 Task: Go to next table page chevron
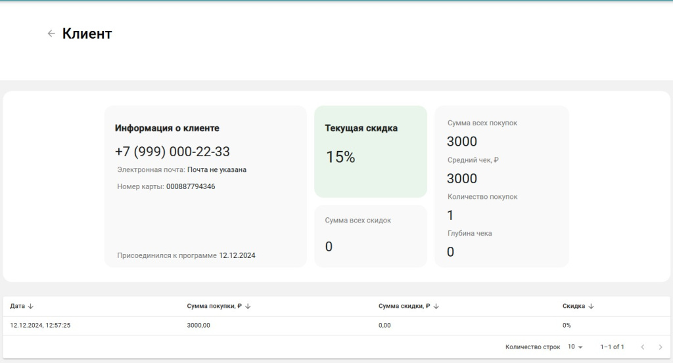click(x=660, y=347)
